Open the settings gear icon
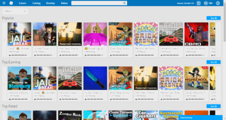 218,3
